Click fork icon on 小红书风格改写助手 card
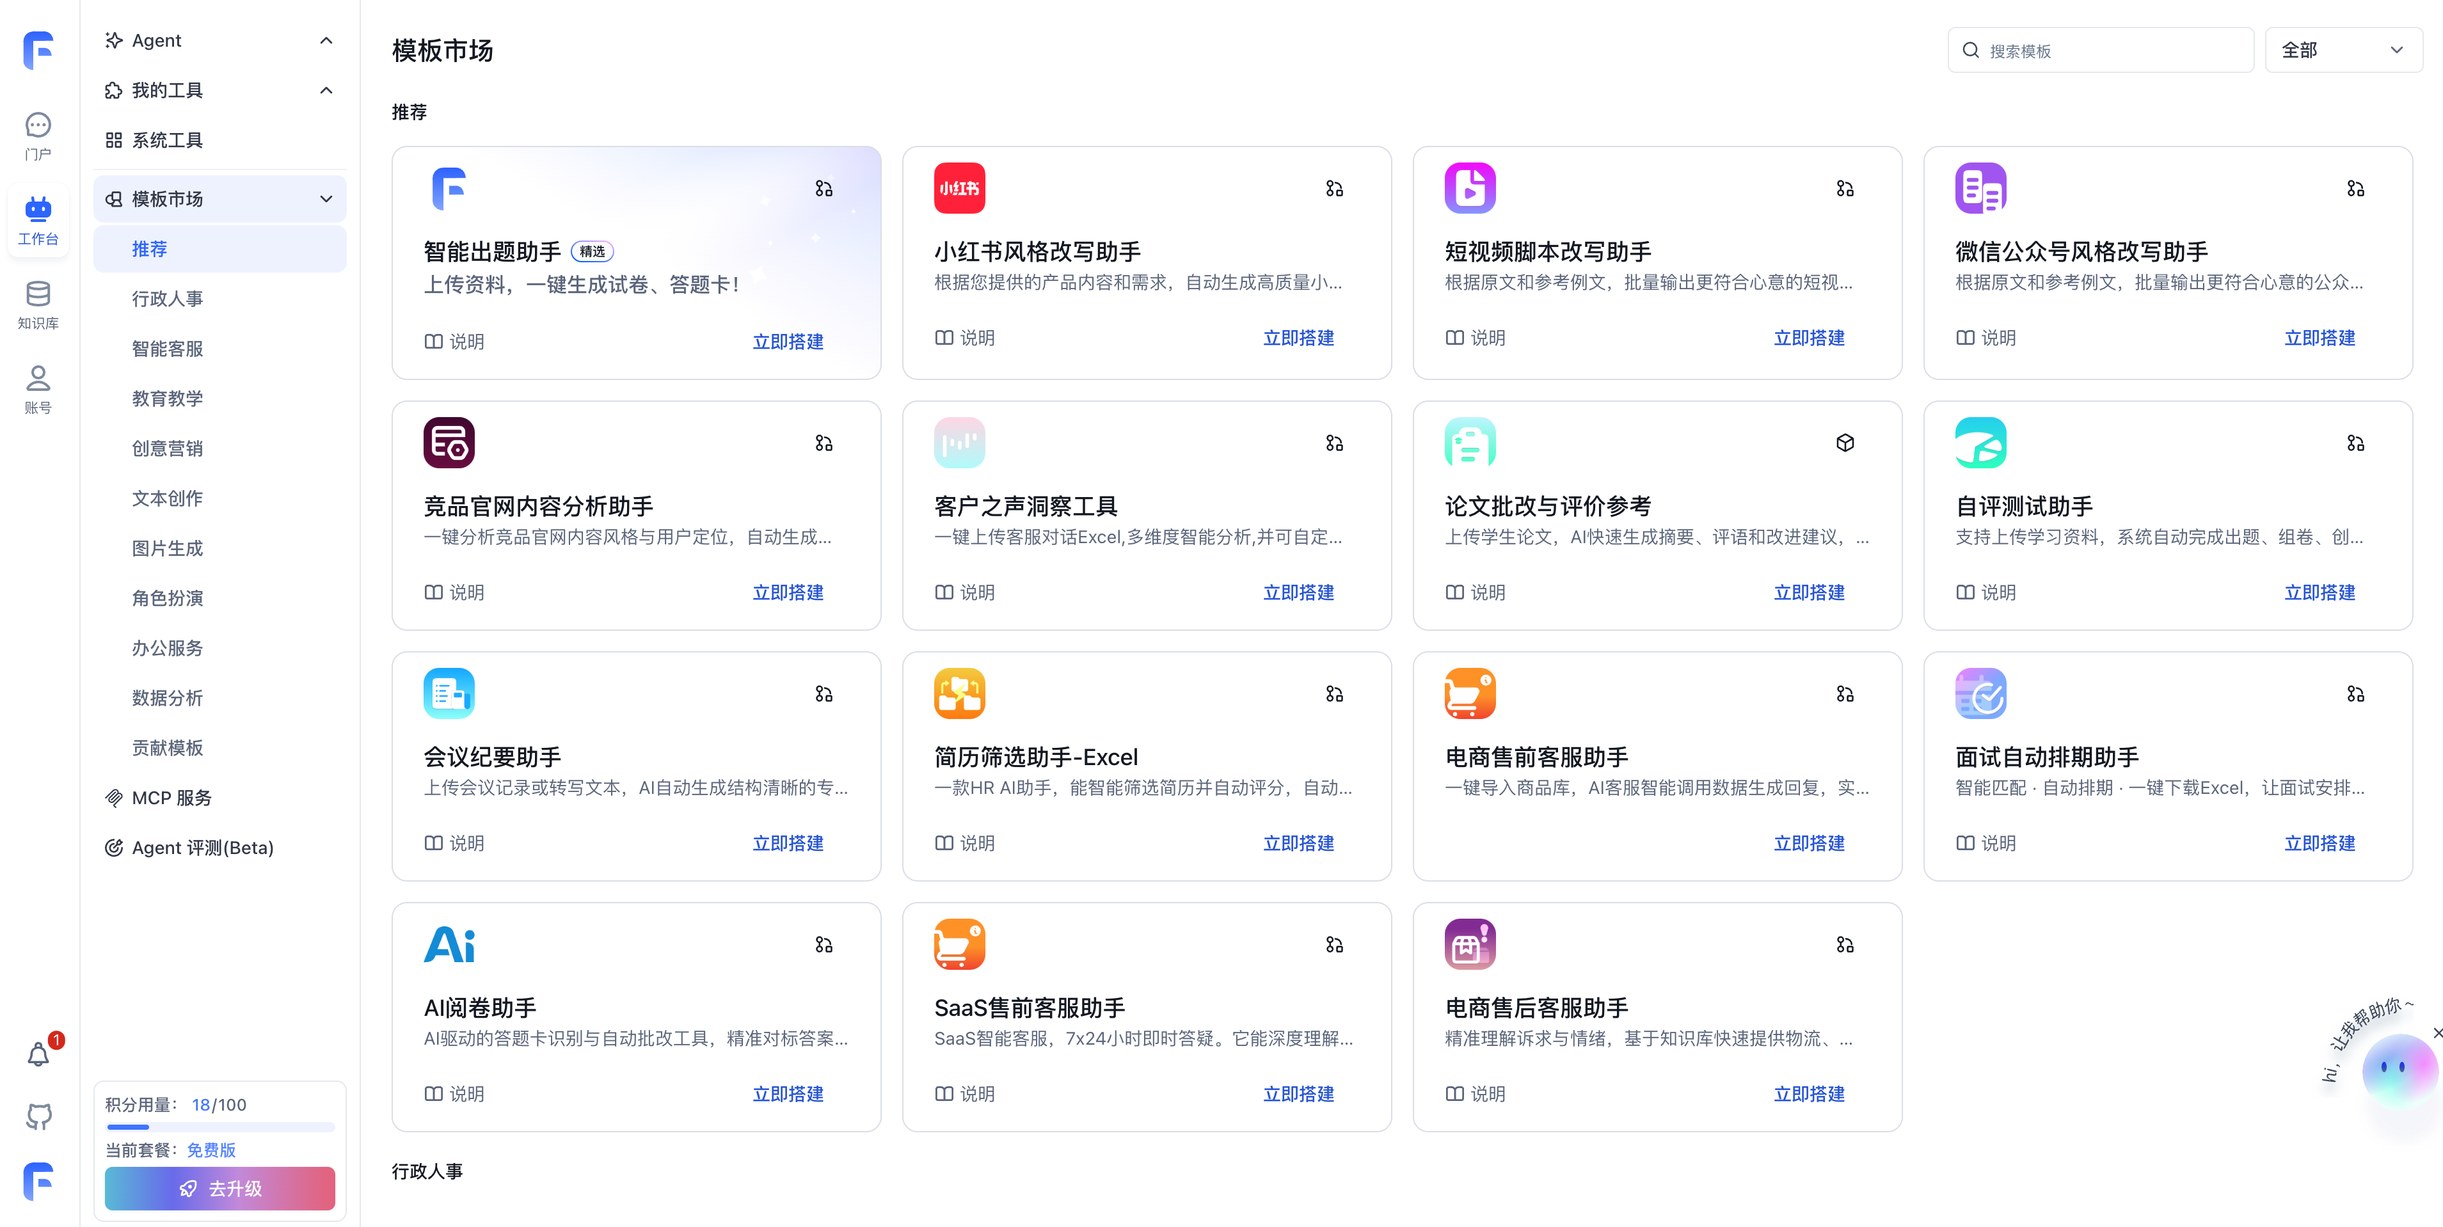 tap(1334, 189)
